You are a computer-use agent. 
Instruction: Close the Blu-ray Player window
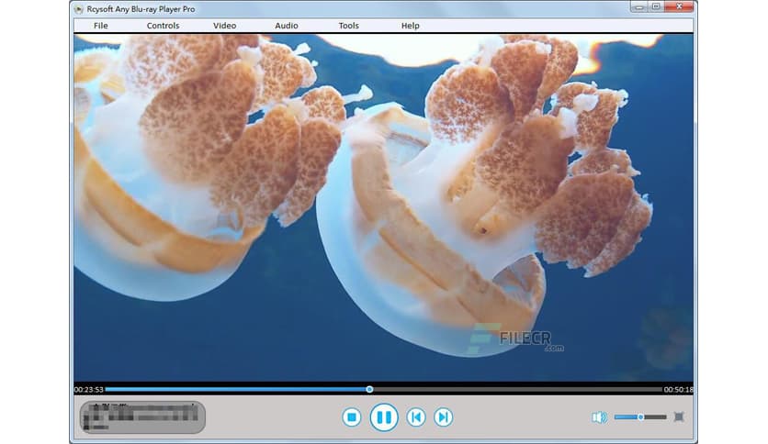coord(679,6)
